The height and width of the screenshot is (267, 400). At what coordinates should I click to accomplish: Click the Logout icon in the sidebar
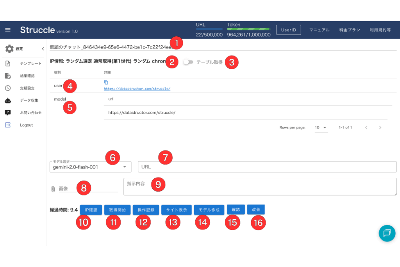tap(8, 125)
